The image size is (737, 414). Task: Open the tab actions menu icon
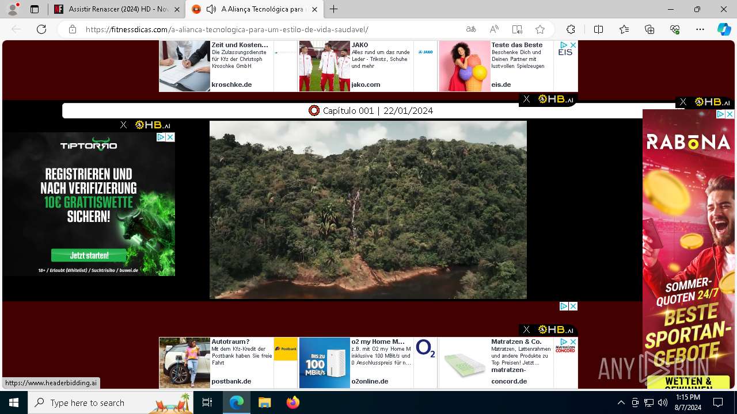(x=35, y=9)
